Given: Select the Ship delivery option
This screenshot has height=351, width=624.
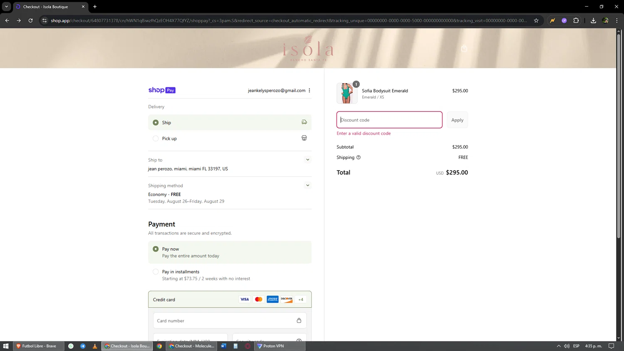Looking at the screenshot, I should click(230, 122).
